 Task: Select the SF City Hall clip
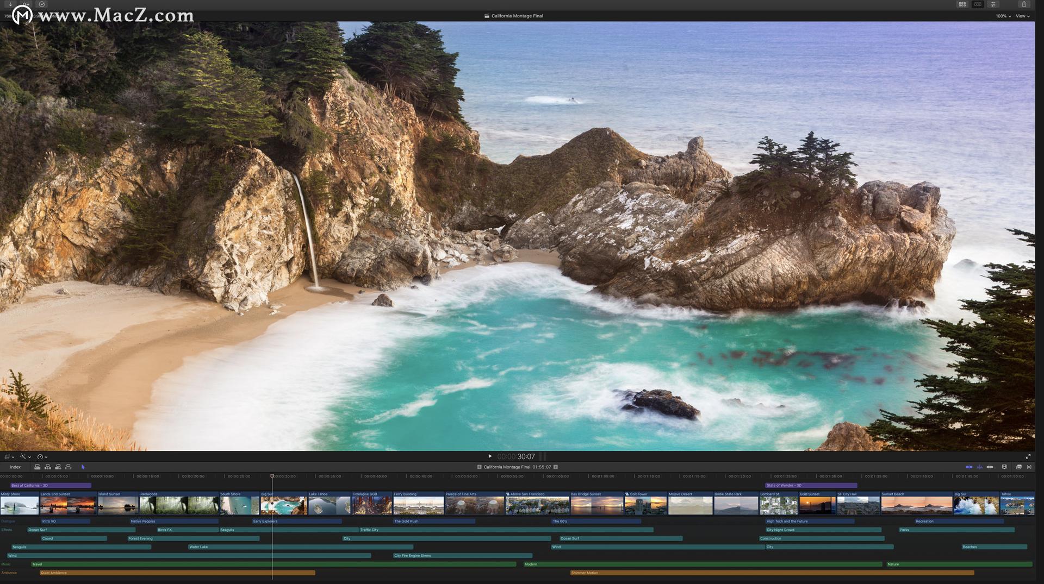coord(859,503)
